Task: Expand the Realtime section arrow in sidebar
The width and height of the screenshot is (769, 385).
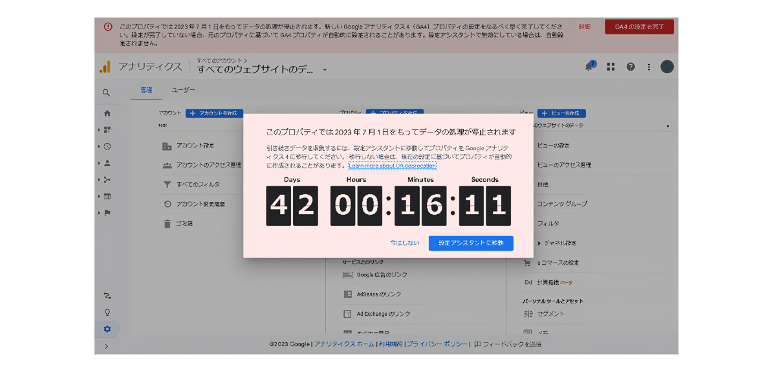Action: [99, 147]
